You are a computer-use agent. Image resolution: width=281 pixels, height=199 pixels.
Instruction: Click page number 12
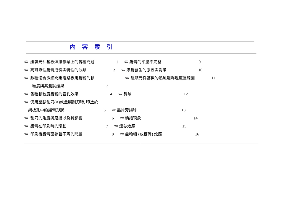click(x=186, y=94)
